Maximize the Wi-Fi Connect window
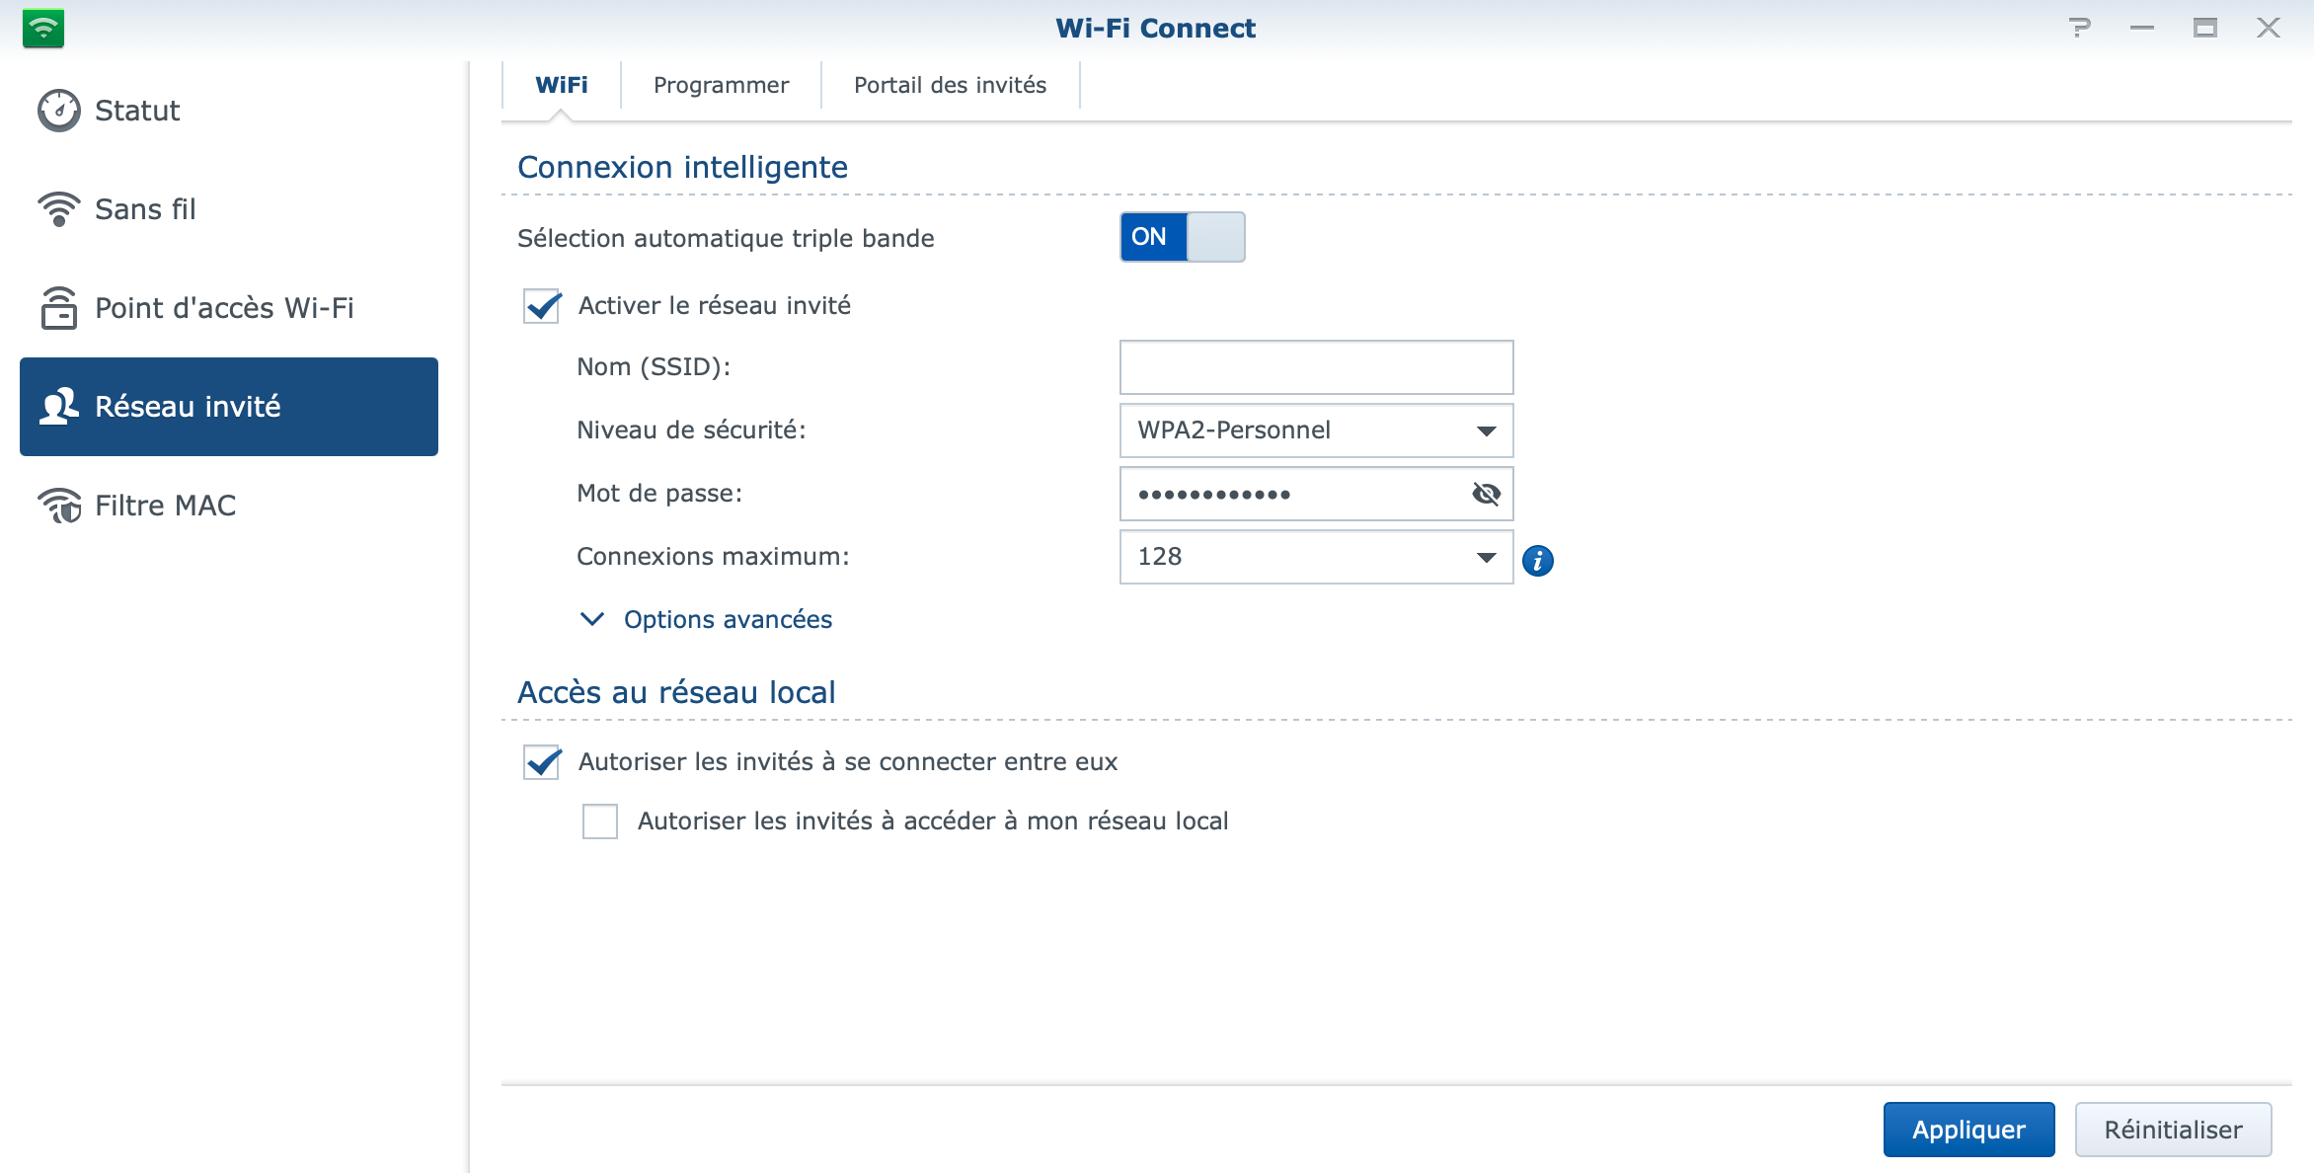This screenshot has height=1173, width=2314. (2205, 28)
